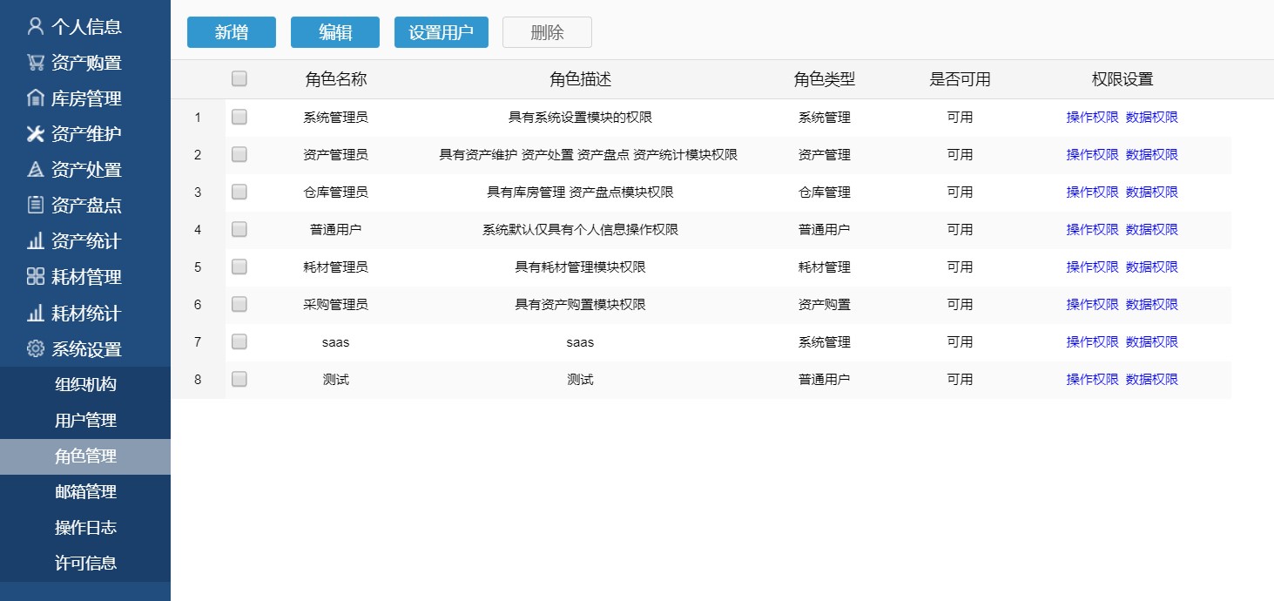Check the 采购管理员 row checkbox
This screenshot has height=601, width=1274.
coord(239,304)
